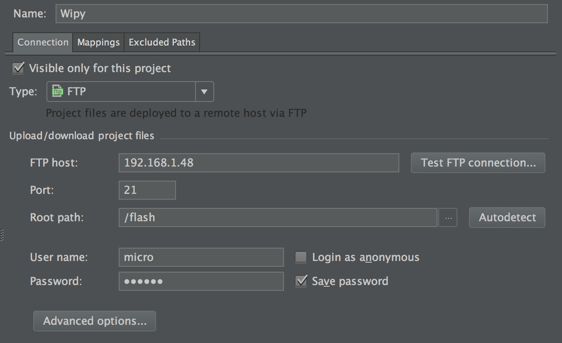Uncheck the Save password checkbox
This screenshot has width=562, height=343.
click(x=301, y=281)
